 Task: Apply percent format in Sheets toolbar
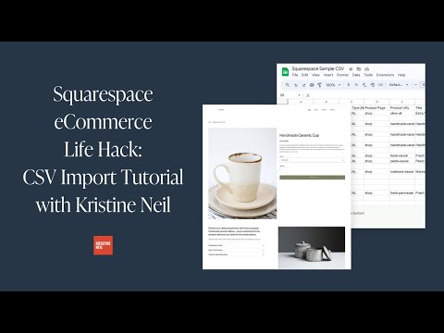tap(356, 84)
